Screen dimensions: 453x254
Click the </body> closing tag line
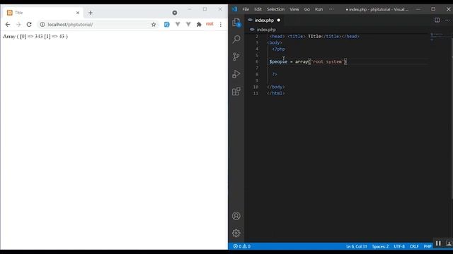pos(276,87)
